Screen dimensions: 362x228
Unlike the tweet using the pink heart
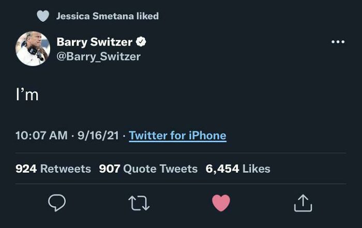(x=221, y=203)
